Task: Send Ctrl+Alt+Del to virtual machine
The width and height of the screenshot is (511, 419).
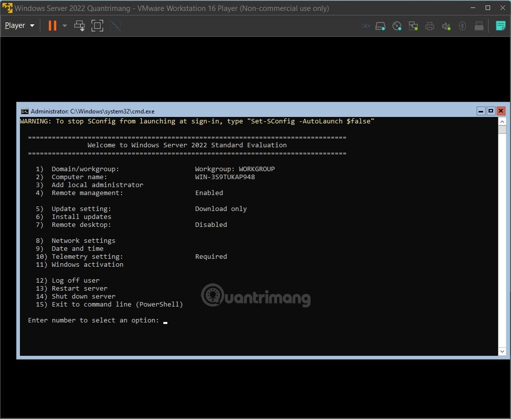Action: pos(79,25)
